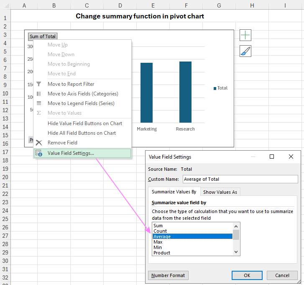The height and width of the screenshot is (285, 304).
Task: Select Min in the function list
Action: (192, 247)
